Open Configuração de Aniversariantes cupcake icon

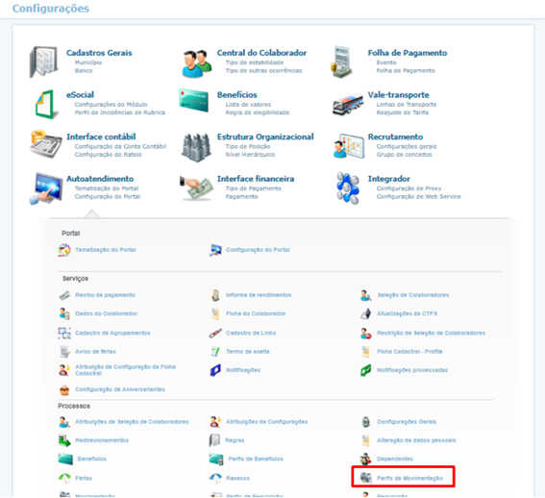[64, 390]
